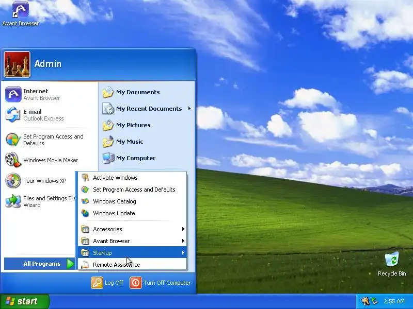Click the Outlook Express subtitle text
This screenshot has height=309, width=413.
(43, 118)
